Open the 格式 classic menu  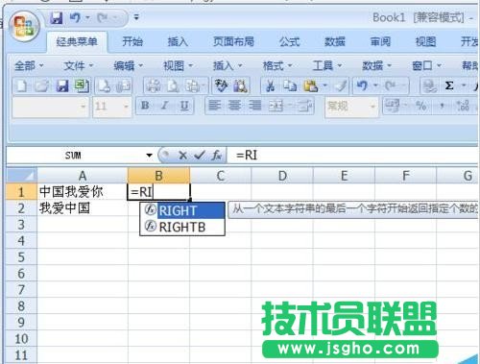point(277,66)
